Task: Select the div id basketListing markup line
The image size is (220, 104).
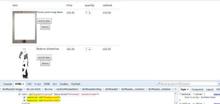Action: [61, 94]
